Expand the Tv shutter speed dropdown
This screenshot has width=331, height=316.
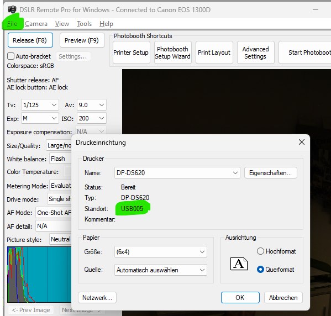coord(40,105)
